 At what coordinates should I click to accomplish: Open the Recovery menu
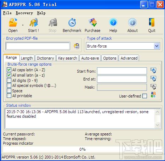click(24, 13)
